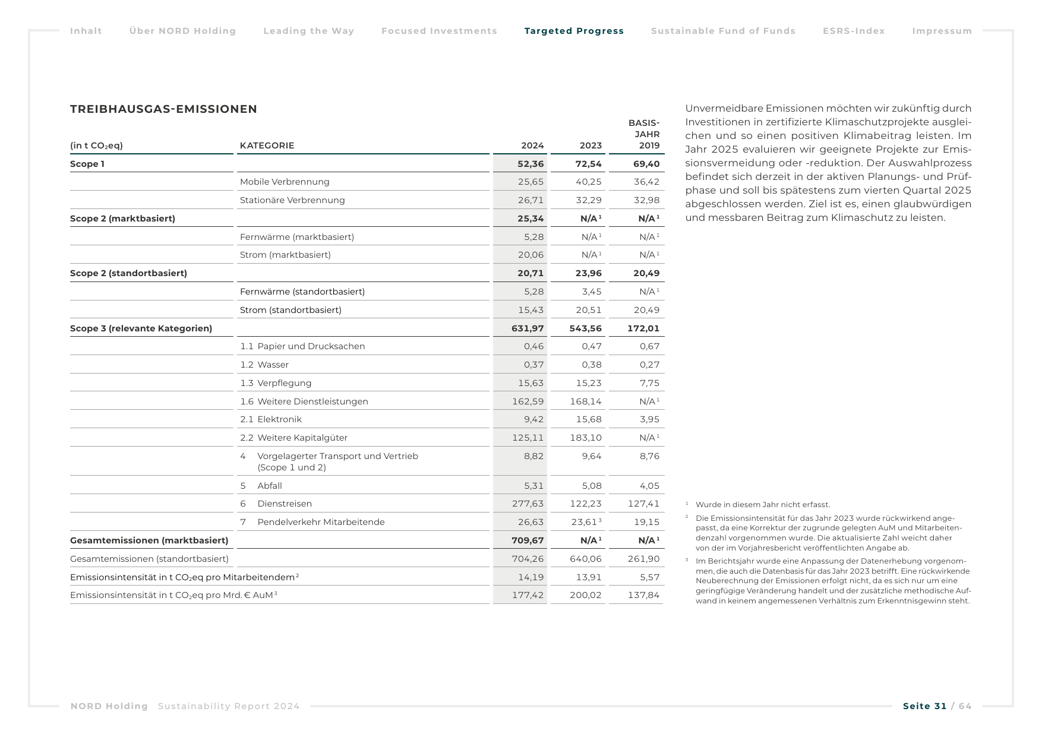1042x737 pixels.
Task: Select Scope 2 (marktbasiert) row label
Action: 122,219
